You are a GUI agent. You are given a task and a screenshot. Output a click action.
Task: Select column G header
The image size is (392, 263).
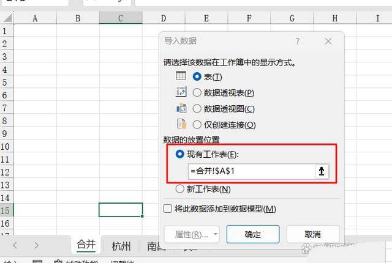coord(292,18)
